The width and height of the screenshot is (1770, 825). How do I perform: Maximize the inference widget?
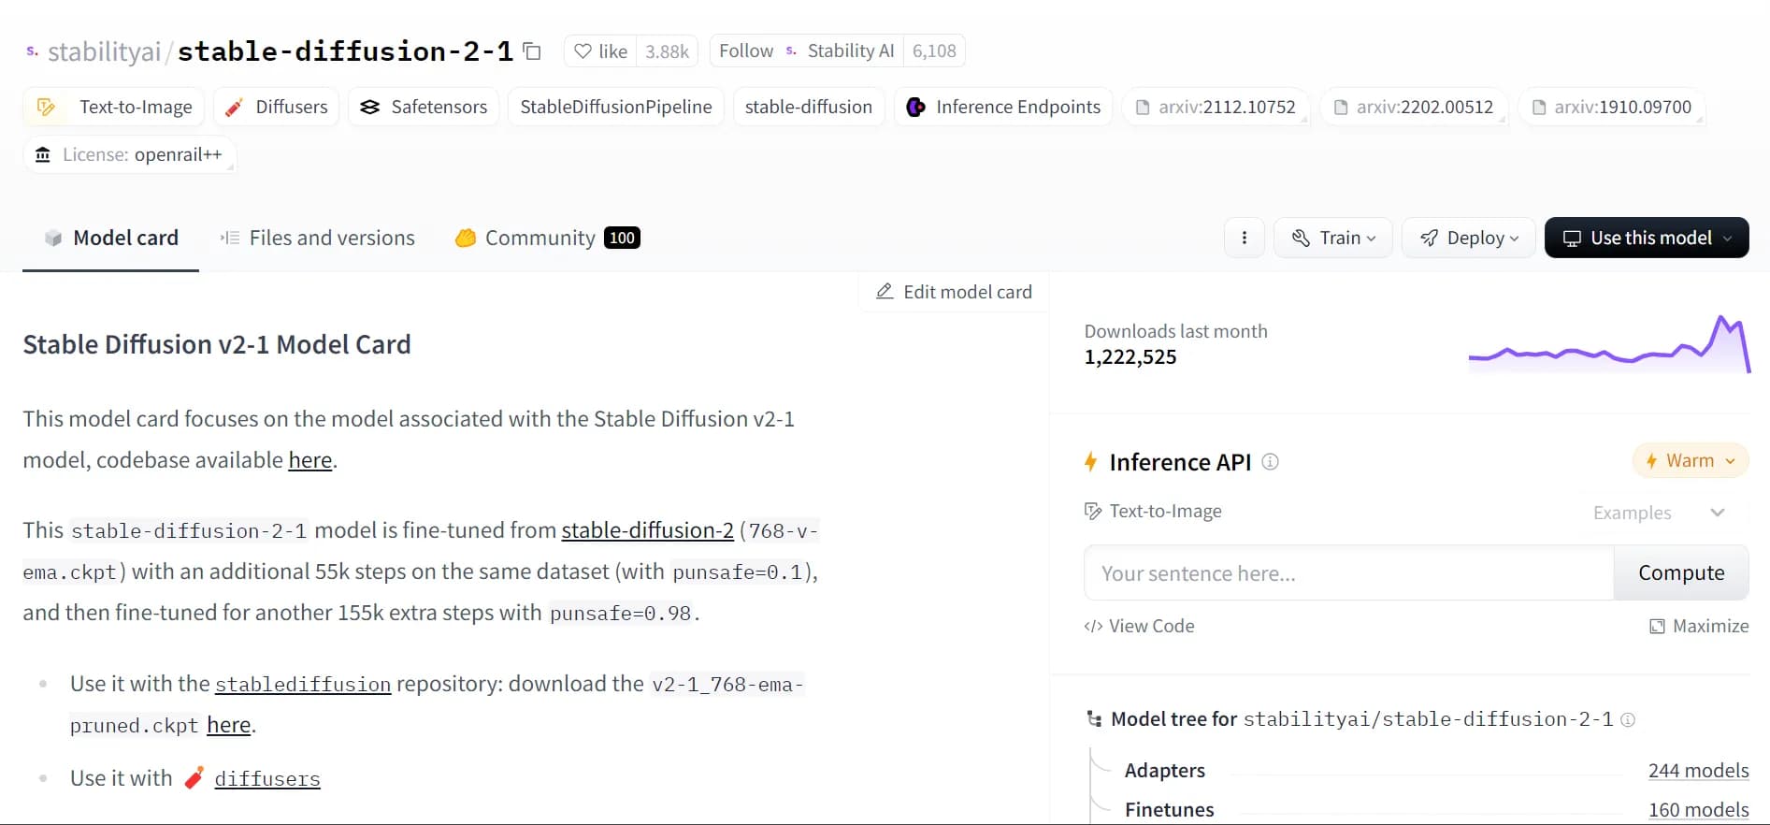[x=1699, y=626]
